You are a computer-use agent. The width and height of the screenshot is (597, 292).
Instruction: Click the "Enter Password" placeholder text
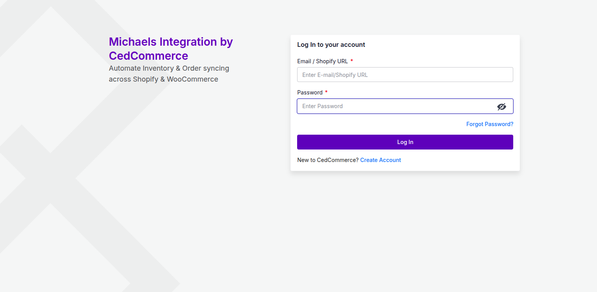pyautogui.click(x=322, y=106)
